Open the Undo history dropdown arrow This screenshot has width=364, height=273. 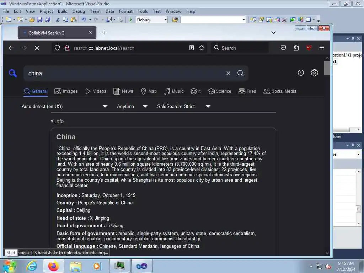pyautogui.click(x=90, y=20)
